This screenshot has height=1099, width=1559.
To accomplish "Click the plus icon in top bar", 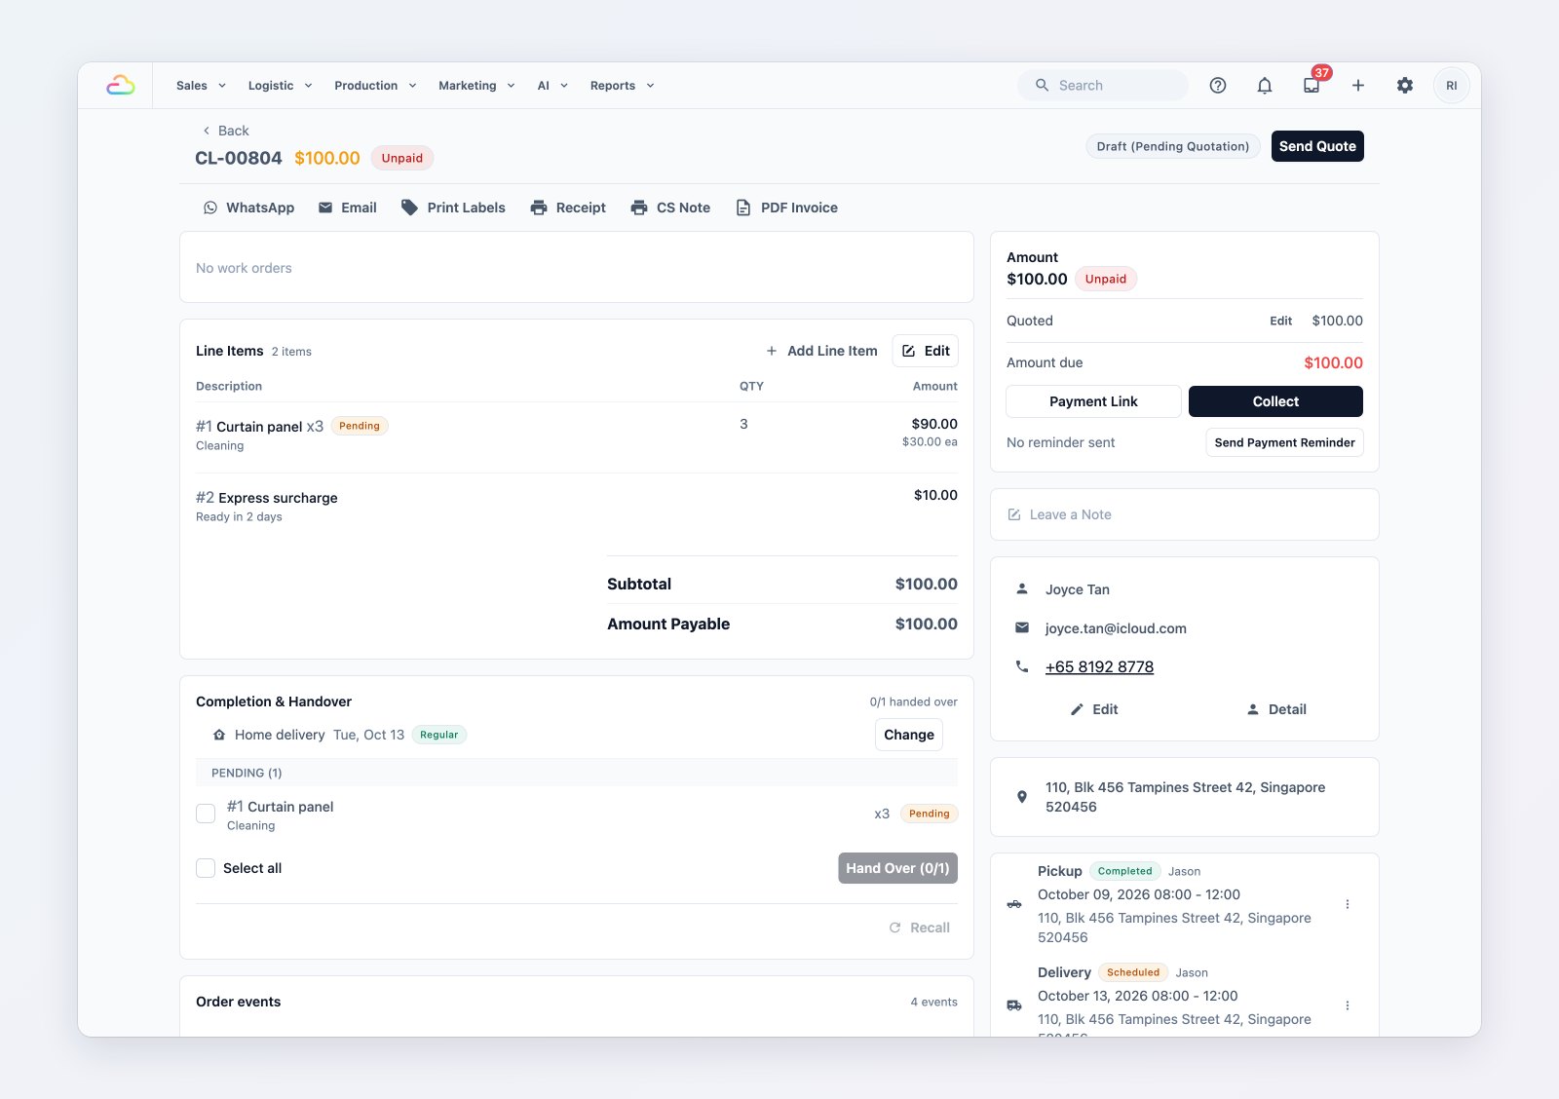I will click(x=1358, y=86).
